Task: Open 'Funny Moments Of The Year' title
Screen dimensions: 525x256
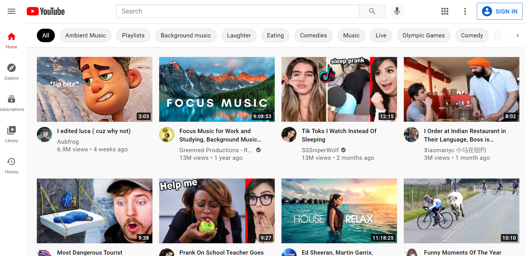Action: click(463, 253)
